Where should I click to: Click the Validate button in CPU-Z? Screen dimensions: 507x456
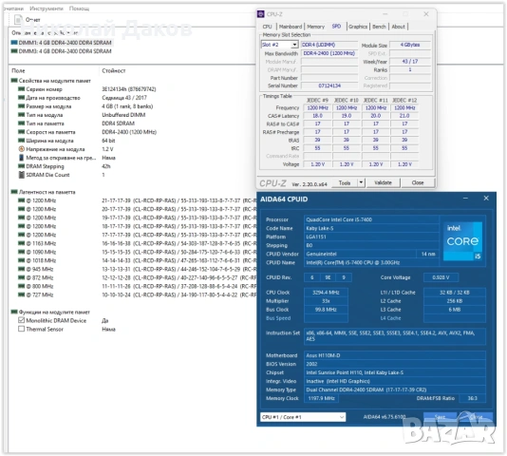[384, 182]
